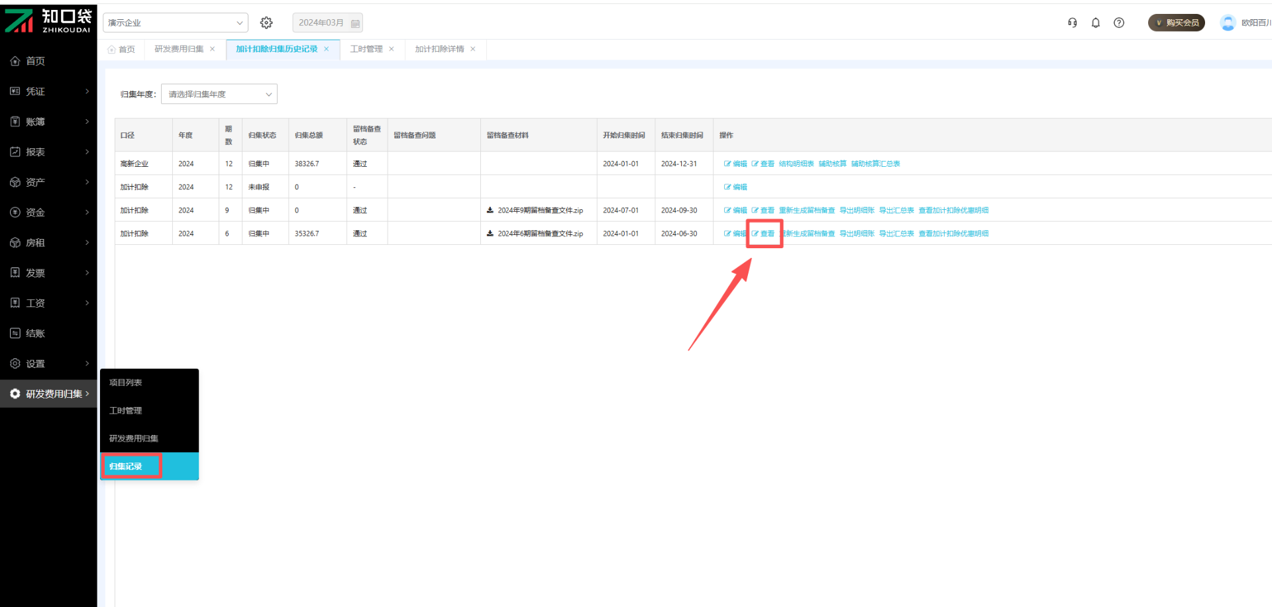Click the help question mark icon
Viewport: 1272px width, 607px height.
point(1119,23)
